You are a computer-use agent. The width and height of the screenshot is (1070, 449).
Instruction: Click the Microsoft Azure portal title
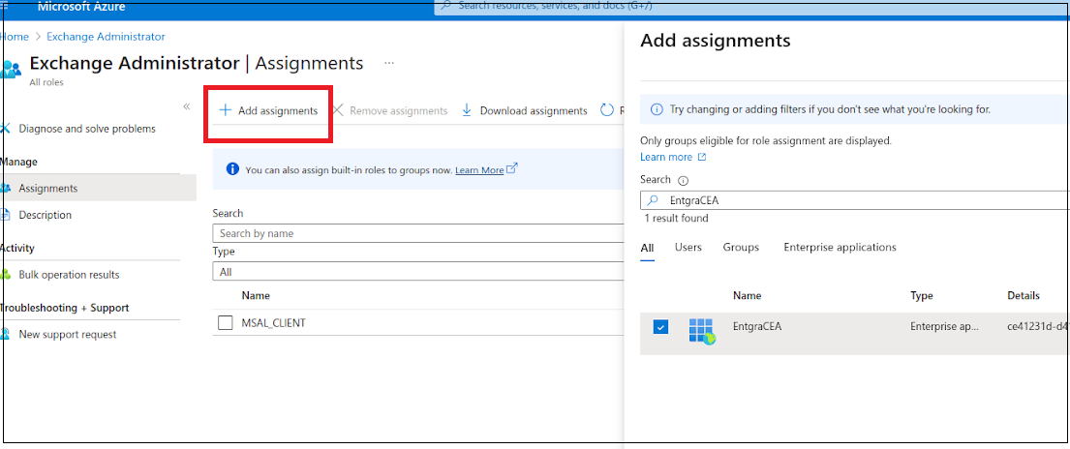[x=81, y=8]
